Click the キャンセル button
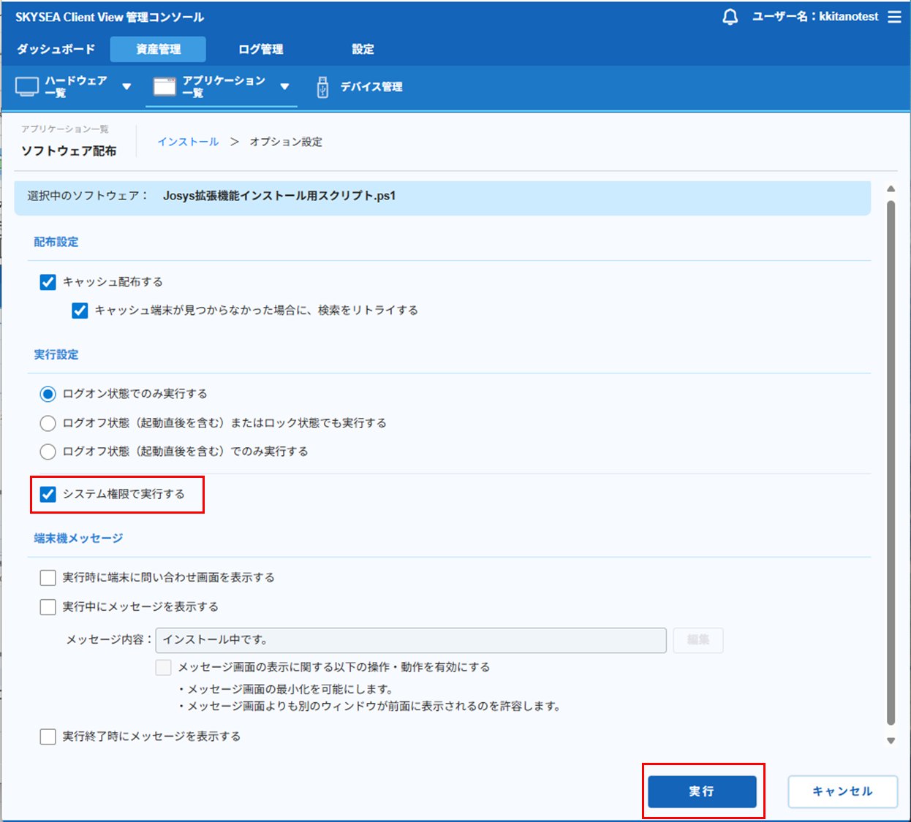Viewport: 911px width, 822px height. click(842, 791)
